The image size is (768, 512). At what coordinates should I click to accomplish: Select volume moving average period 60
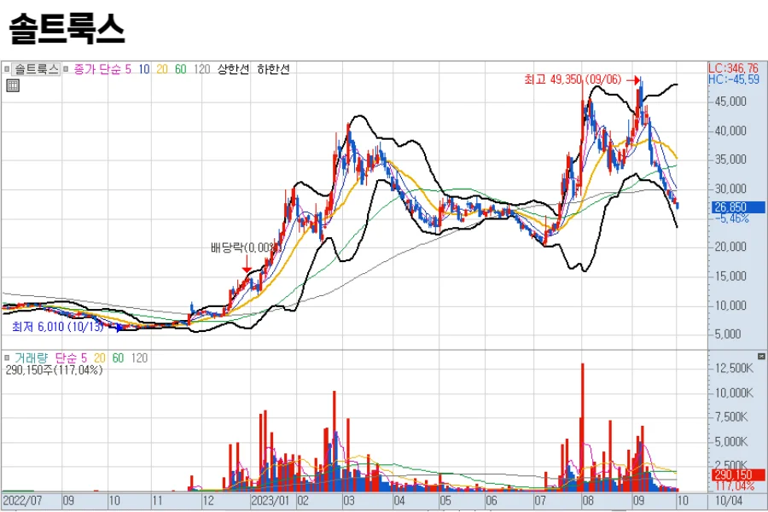(118, 358)
